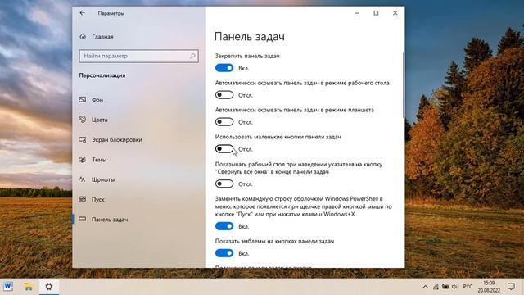Click battery icon in system tray
Screen dimensions: 524x295
(445, 287)
